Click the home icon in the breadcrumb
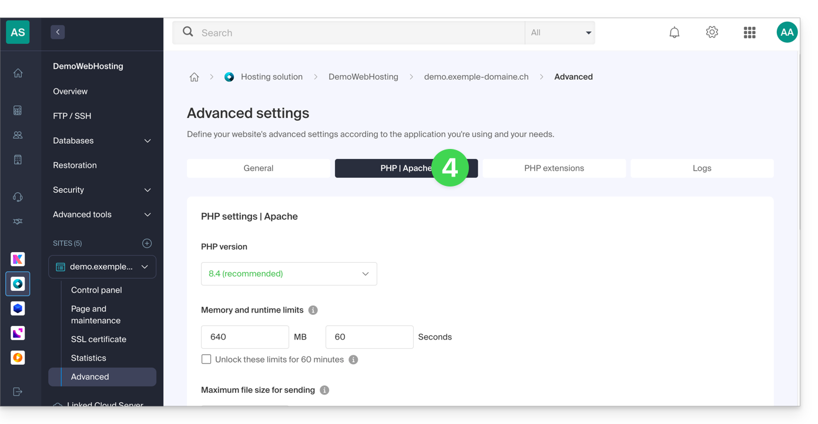This screenshot has width=818, height=424. (x=194, y=77)
